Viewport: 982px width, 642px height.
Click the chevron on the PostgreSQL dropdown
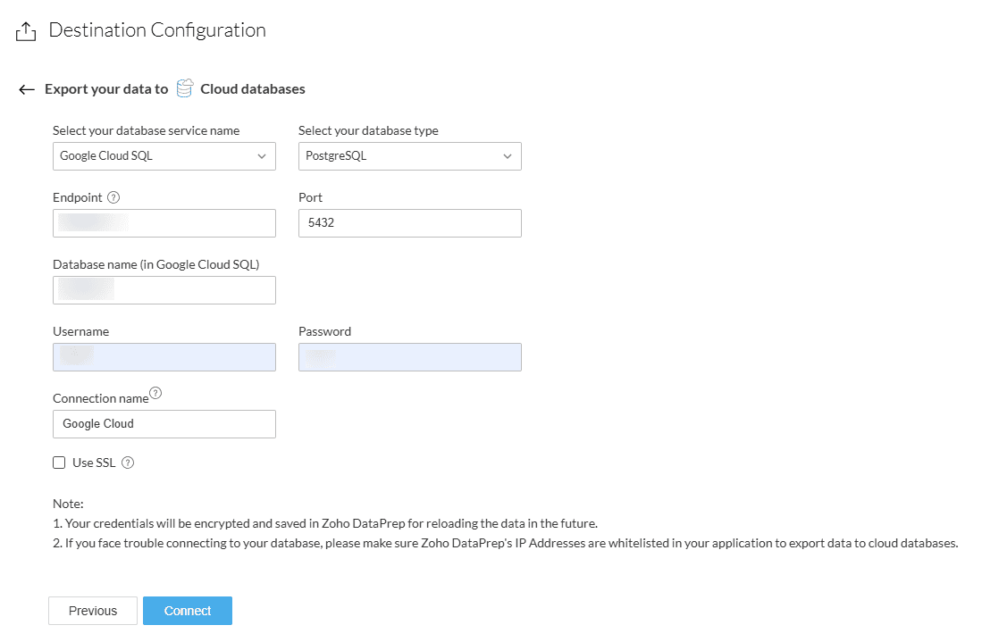[508, 156]
